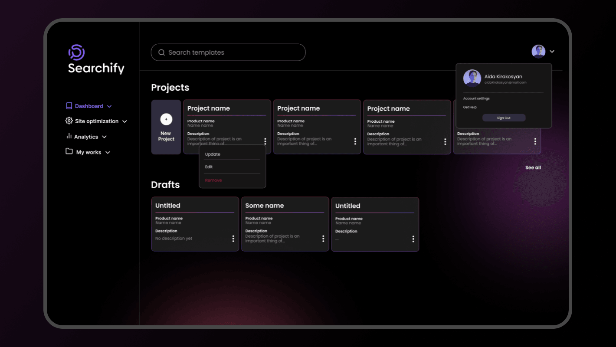Click the Dashboard book icon
Viewport: 616px width, 347px height.
click(69, 106)
